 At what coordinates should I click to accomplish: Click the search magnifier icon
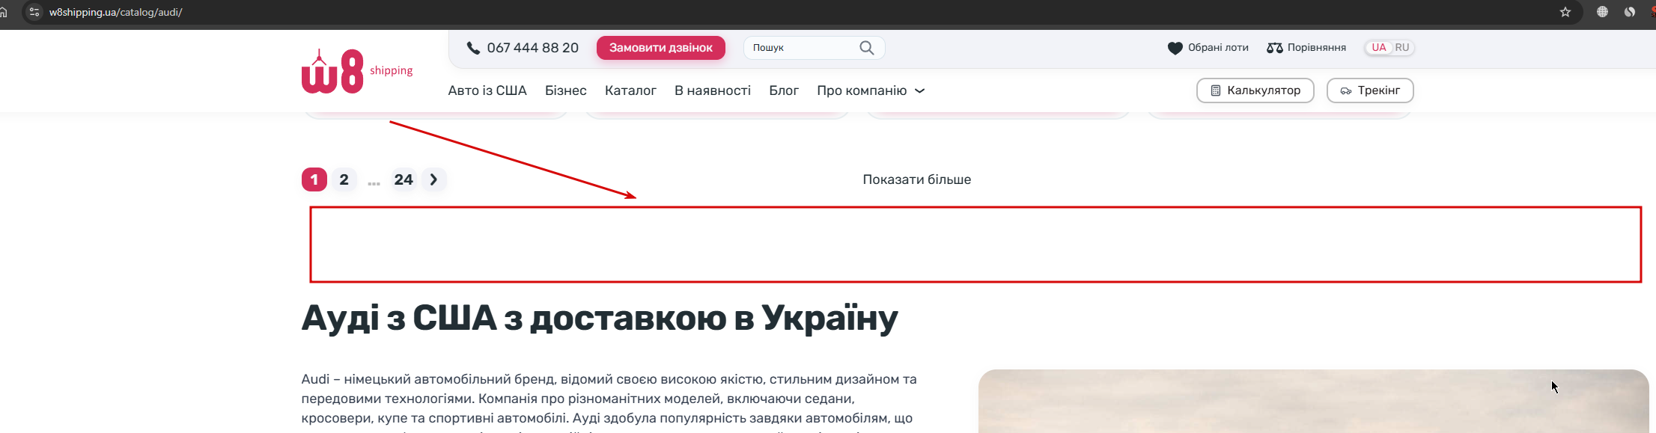point(867,48)
